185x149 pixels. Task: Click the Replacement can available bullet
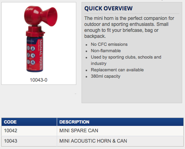click(x=117, y=70)
